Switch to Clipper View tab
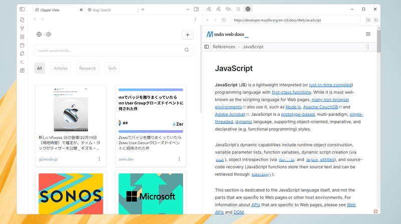401x224 pixels. click(50, 10)
